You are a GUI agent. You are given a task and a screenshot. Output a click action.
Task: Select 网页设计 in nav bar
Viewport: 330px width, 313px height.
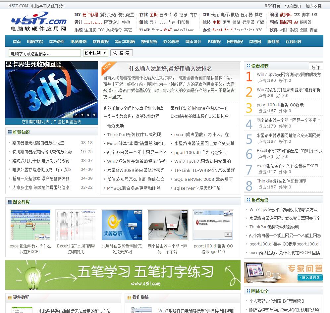click(x=193, y=41)
